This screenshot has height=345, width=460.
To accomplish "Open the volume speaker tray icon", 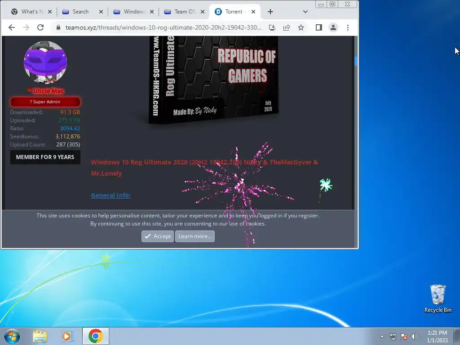I will click(x=415, y=336).
